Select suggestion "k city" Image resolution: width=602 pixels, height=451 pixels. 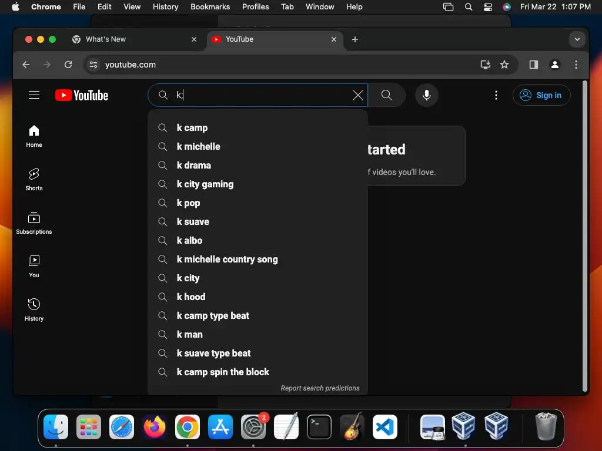257,278
